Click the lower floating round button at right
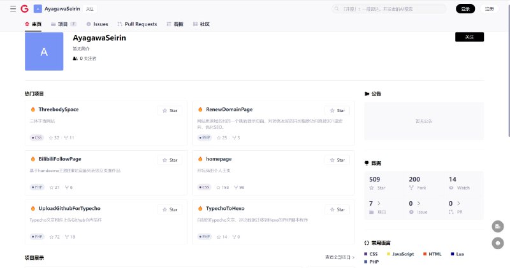The height and width of the screenshot is (268, 510). click(x=498, y=243)
